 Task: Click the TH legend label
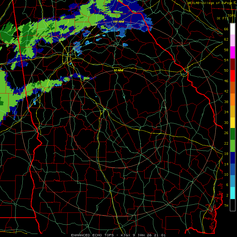tap(226, 206)
